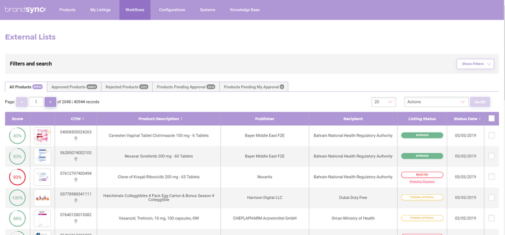The height and width of the screenshot is (235, 505).
Task: Click APPROVED status badge for Nexavar row
Action: pyautogui.click(x=422, y=156)
